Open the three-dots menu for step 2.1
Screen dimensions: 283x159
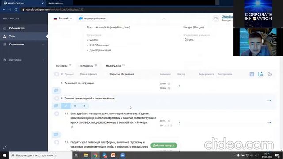pos(269,122)
